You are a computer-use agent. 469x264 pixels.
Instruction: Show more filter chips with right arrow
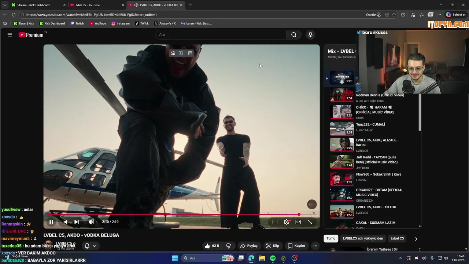(416, 239)
